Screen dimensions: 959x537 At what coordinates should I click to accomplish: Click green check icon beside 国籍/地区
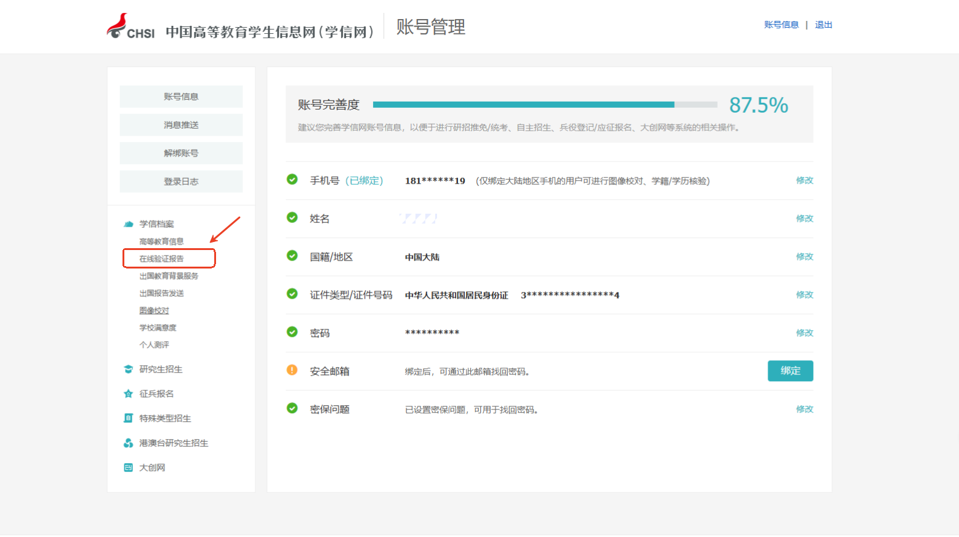click(x=292, y=256)
